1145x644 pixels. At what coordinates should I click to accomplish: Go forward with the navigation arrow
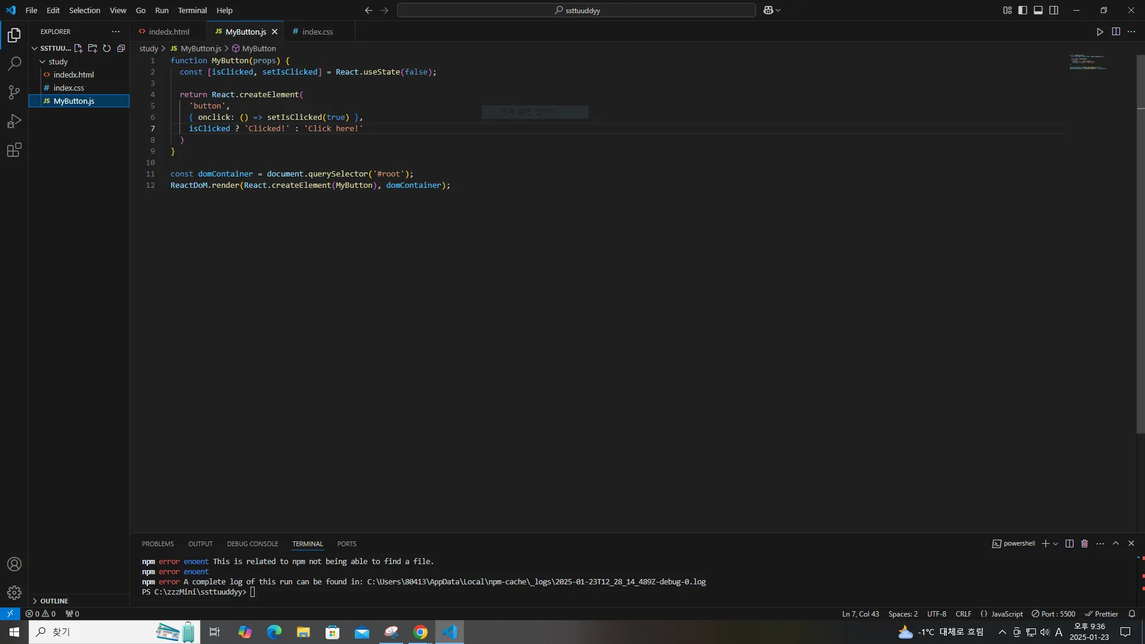pos(385,10)
